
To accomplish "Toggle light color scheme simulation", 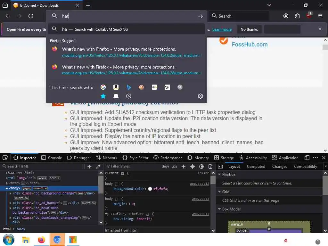I will click(x=193, y=167).
